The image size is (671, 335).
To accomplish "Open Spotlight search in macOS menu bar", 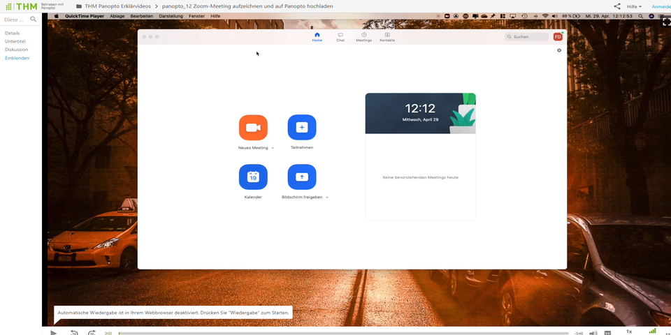I will click(641, 16).
